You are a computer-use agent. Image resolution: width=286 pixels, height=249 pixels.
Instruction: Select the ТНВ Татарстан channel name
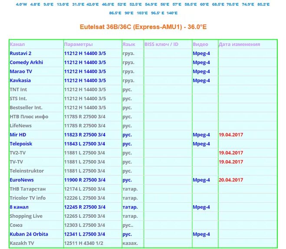28,189
